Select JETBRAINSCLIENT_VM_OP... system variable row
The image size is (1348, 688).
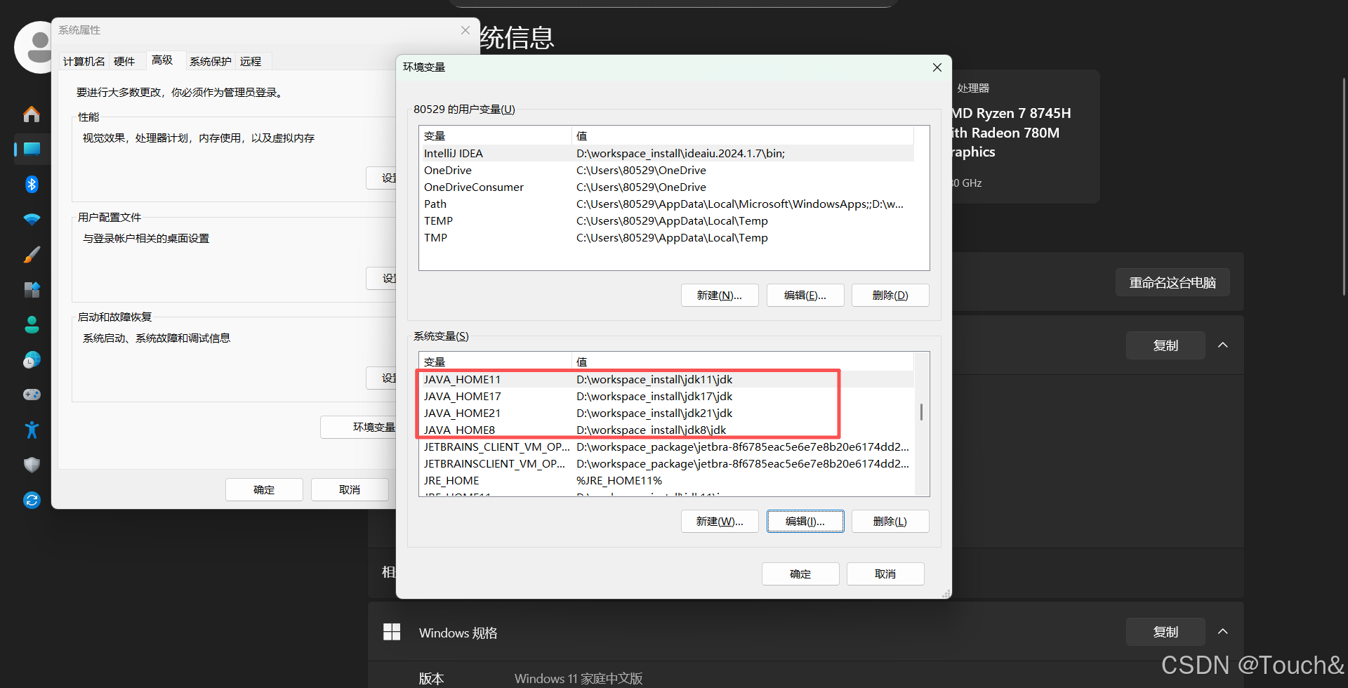coord(666,464)
